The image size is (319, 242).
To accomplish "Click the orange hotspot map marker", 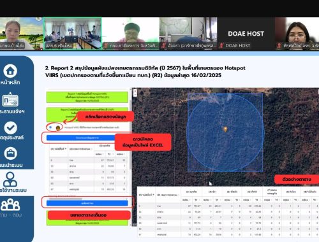I will coord(225,129).
